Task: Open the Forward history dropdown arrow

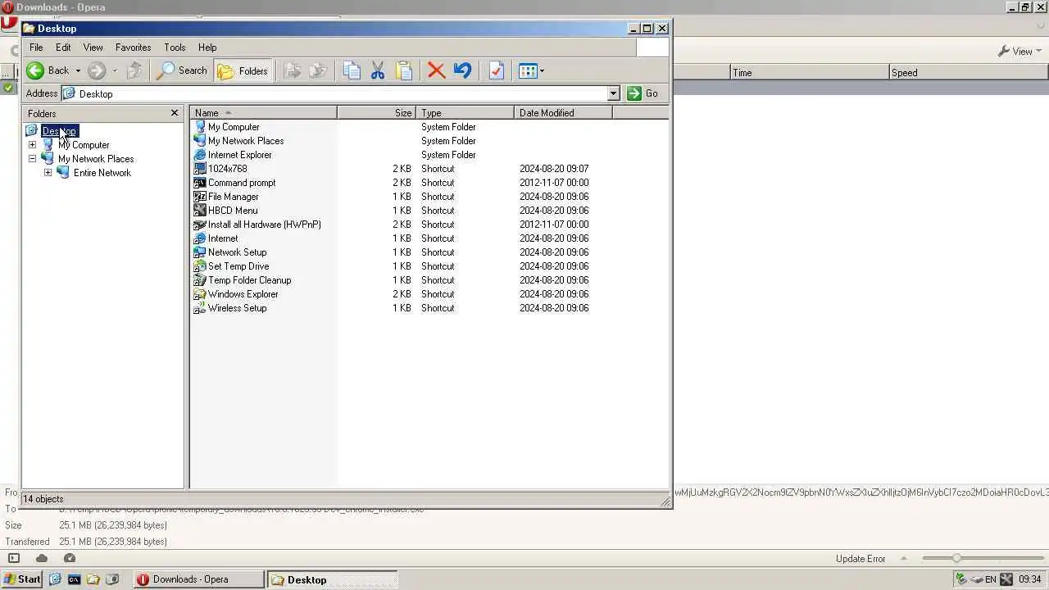Action: [115, 70]
